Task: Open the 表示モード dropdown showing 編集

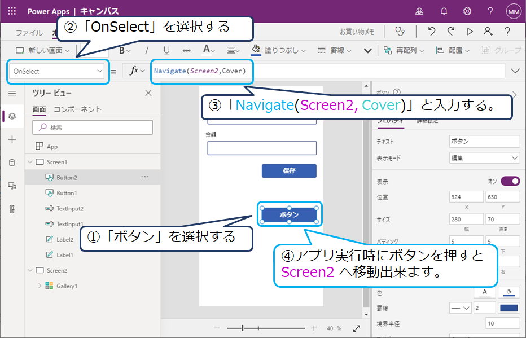Action: [484, 157]
